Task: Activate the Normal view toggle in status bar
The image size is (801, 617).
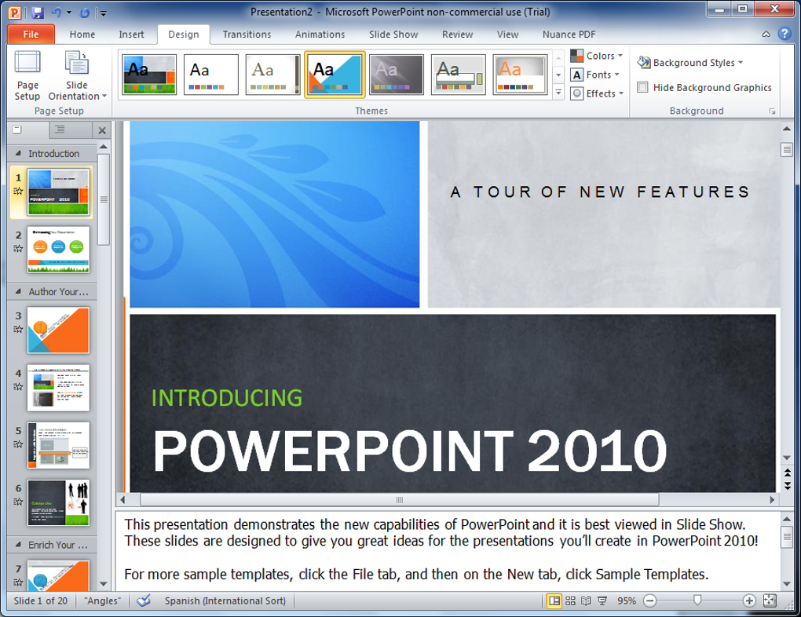Action: pos(554,601)
